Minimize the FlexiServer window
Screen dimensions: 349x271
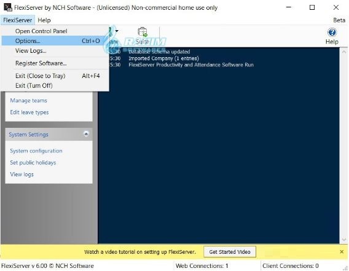pyautogui.click(x=289, y=7)
